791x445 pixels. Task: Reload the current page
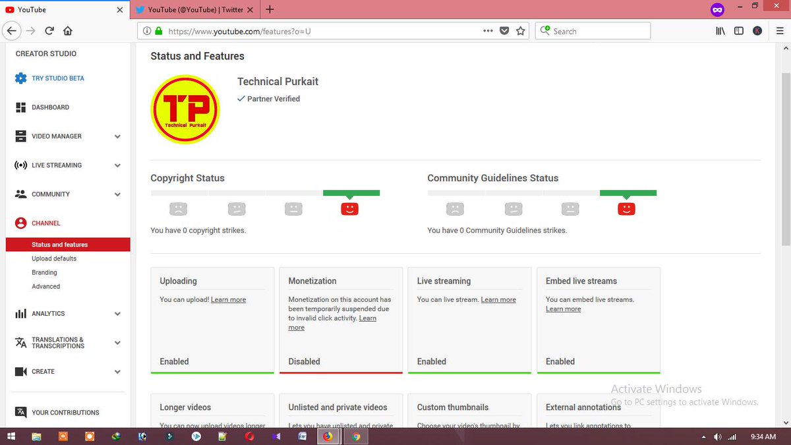(49, 31)
